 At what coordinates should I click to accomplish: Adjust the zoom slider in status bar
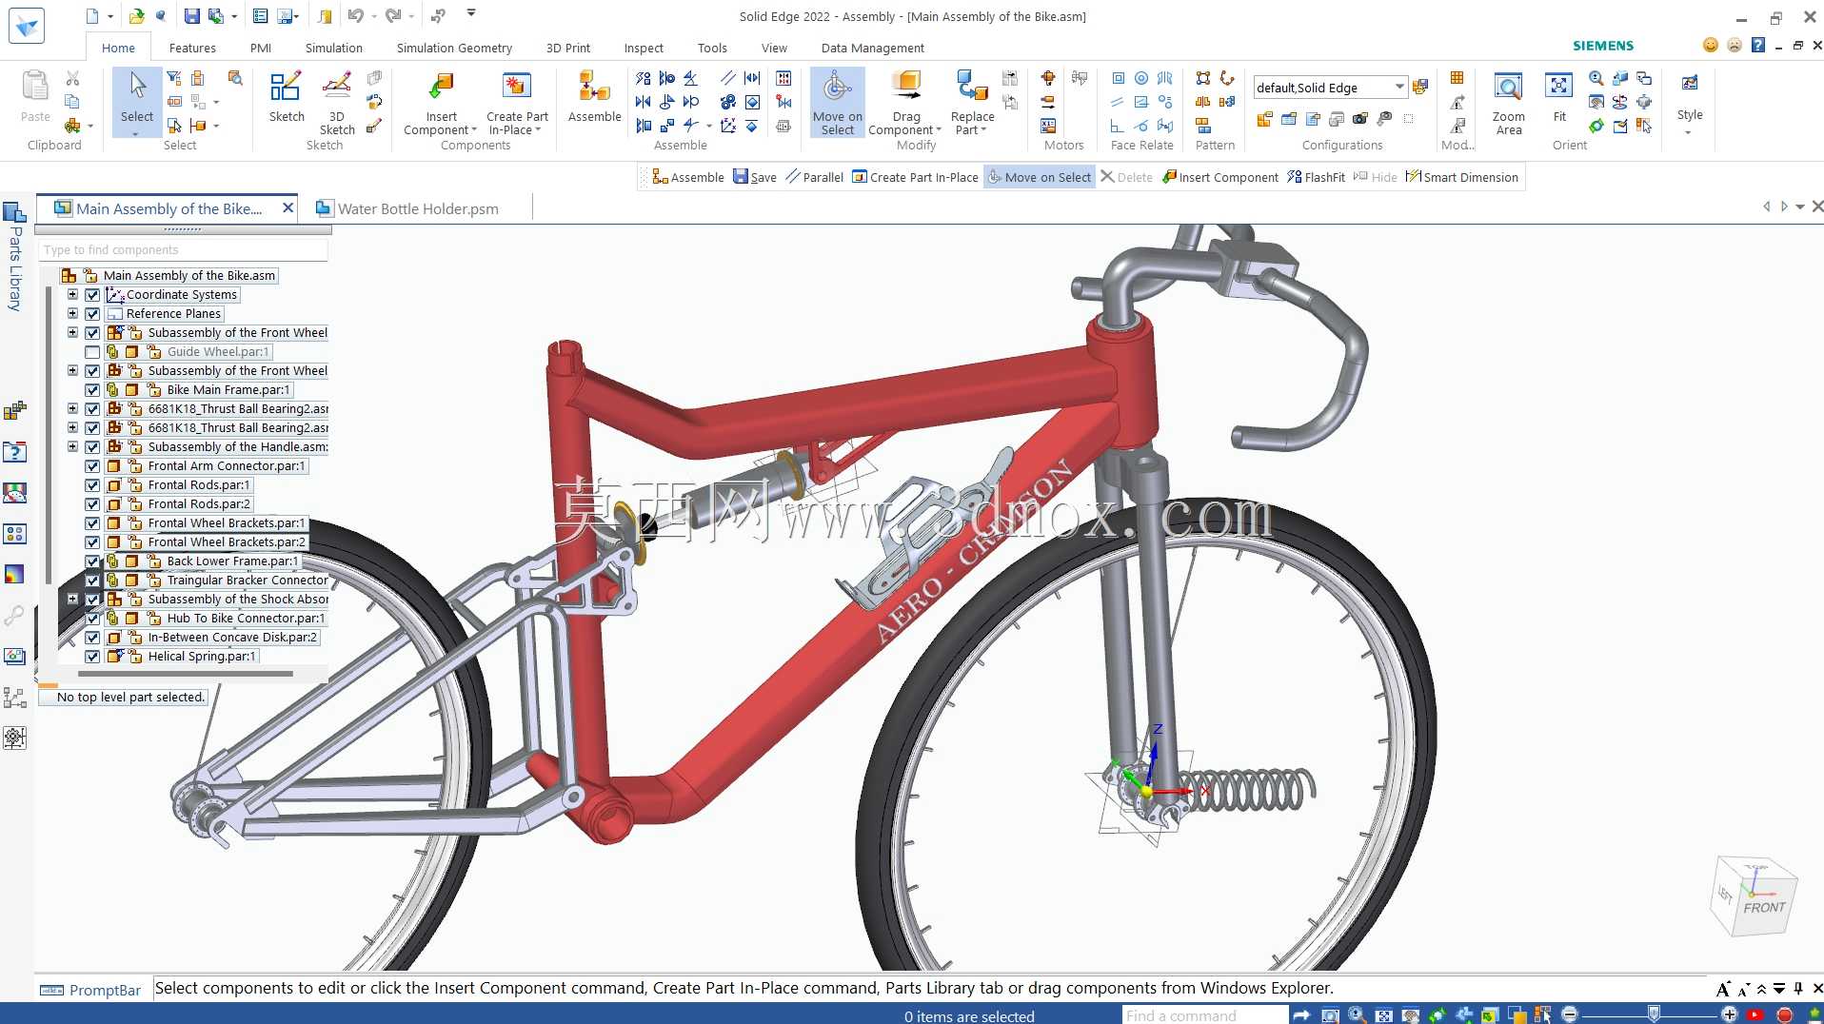click(1654, 1014)
